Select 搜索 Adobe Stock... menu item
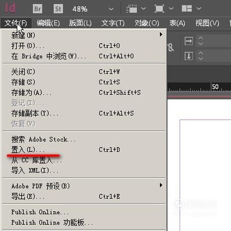Viewport: 231px width, 231px height. [x=84, y=139]
